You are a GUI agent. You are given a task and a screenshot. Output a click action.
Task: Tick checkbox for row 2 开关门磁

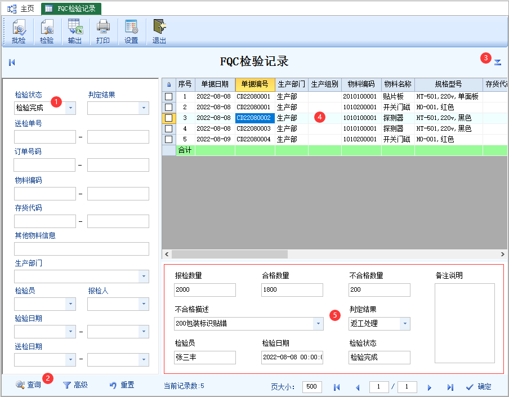point(169,107)
